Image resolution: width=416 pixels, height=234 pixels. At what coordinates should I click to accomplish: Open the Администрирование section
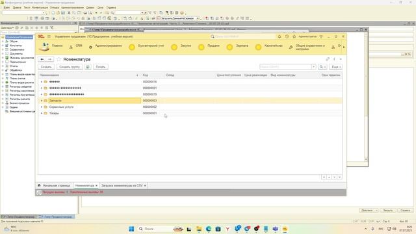[x=105, y=46]
